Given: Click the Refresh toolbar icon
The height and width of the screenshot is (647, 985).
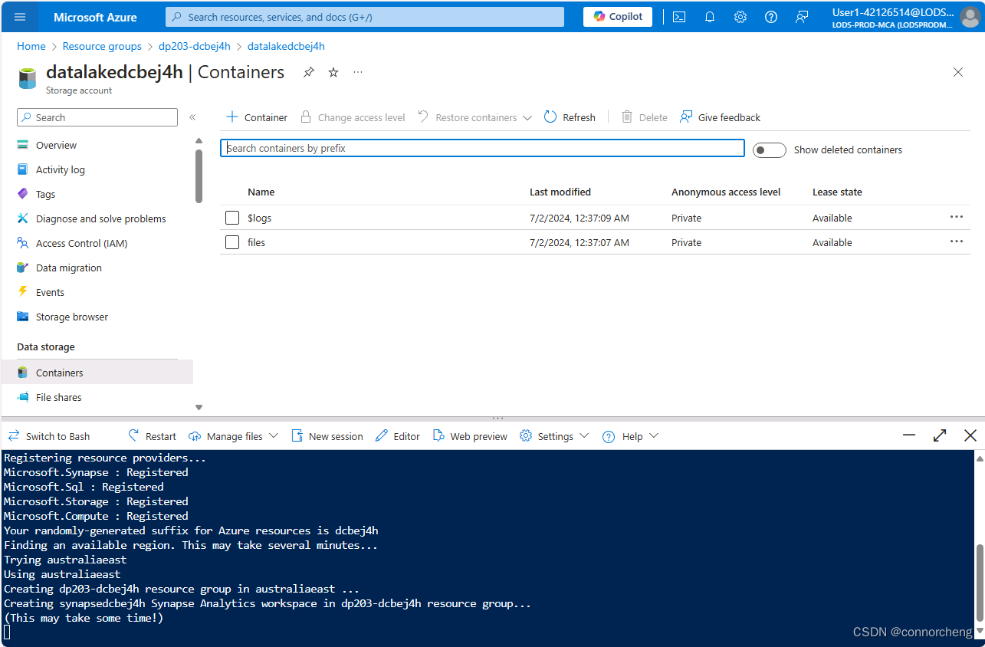Looking at the screenshot, I should (x=550, y=117).
